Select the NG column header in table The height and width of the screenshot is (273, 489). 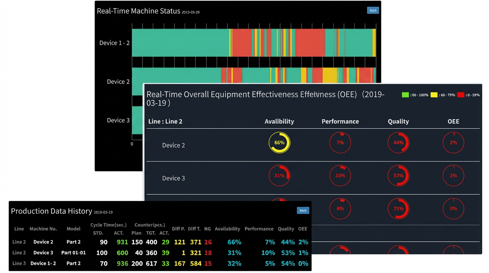pos(208,229)
